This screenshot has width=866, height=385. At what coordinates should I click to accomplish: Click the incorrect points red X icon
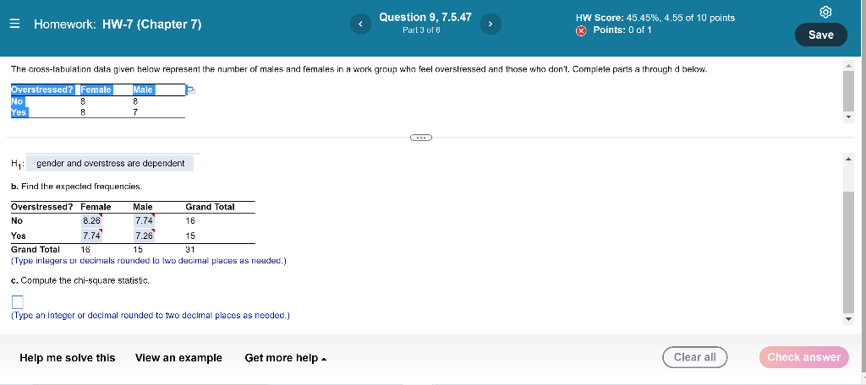click(x=581, y=30)
